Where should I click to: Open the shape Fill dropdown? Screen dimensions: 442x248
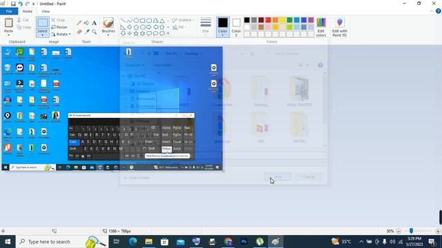coord(180,27)
